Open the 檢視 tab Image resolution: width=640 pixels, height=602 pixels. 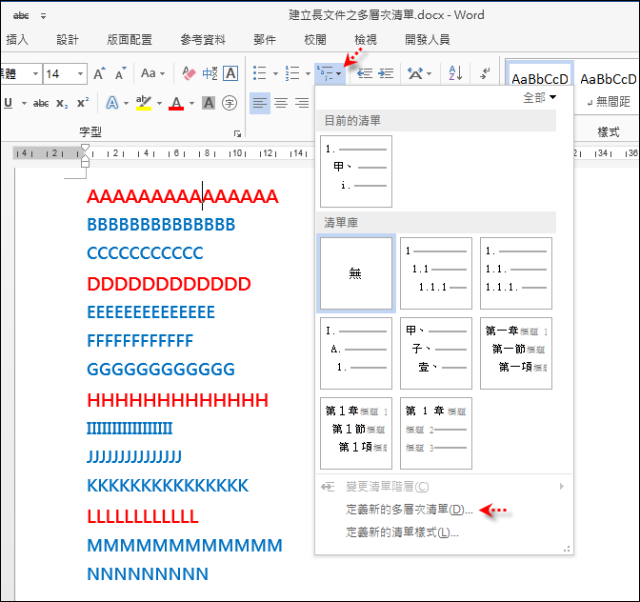click(x=366, y=40)
